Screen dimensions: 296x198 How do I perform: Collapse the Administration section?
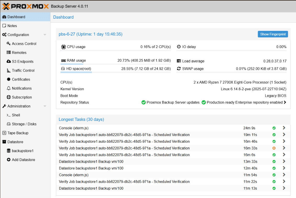pyautogui.click(x=44, y=106)
